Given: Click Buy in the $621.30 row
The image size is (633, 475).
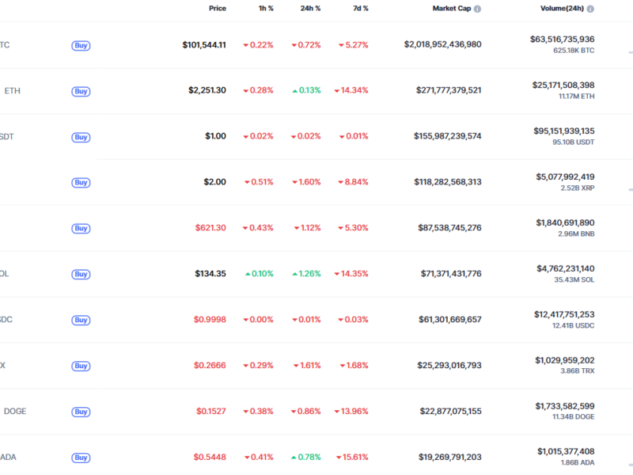Looking at the screenshot, I should 81,228.
